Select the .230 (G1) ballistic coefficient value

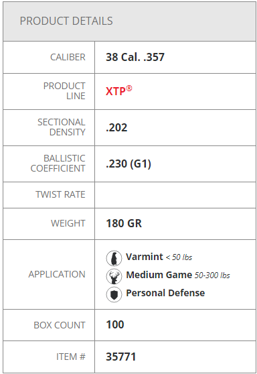pos(128,164)
